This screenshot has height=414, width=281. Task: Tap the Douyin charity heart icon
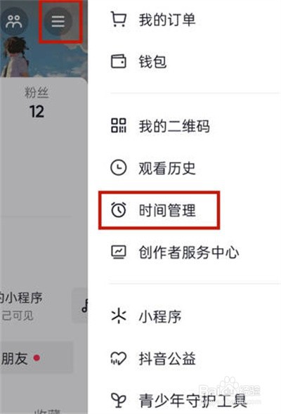[118, 358]
